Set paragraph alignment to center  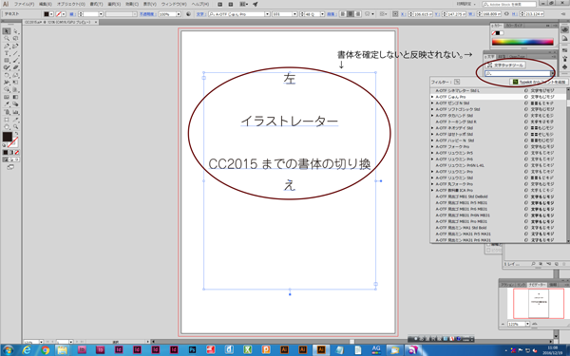[x=350, y=14]
